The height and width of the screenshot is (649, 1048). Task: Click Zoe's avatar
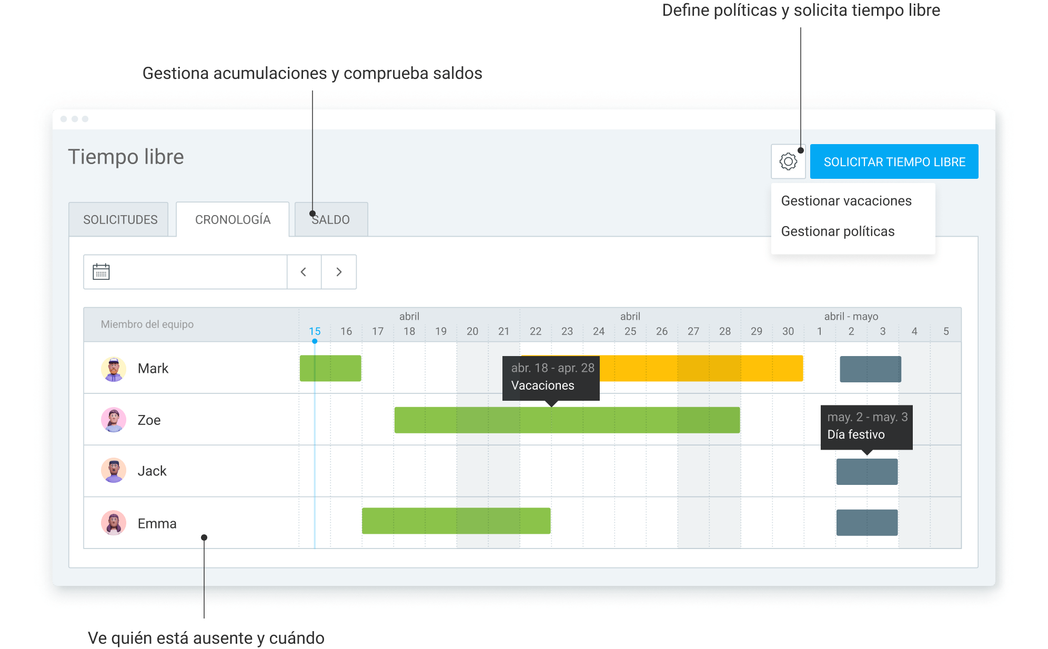(x=114, y=420)
